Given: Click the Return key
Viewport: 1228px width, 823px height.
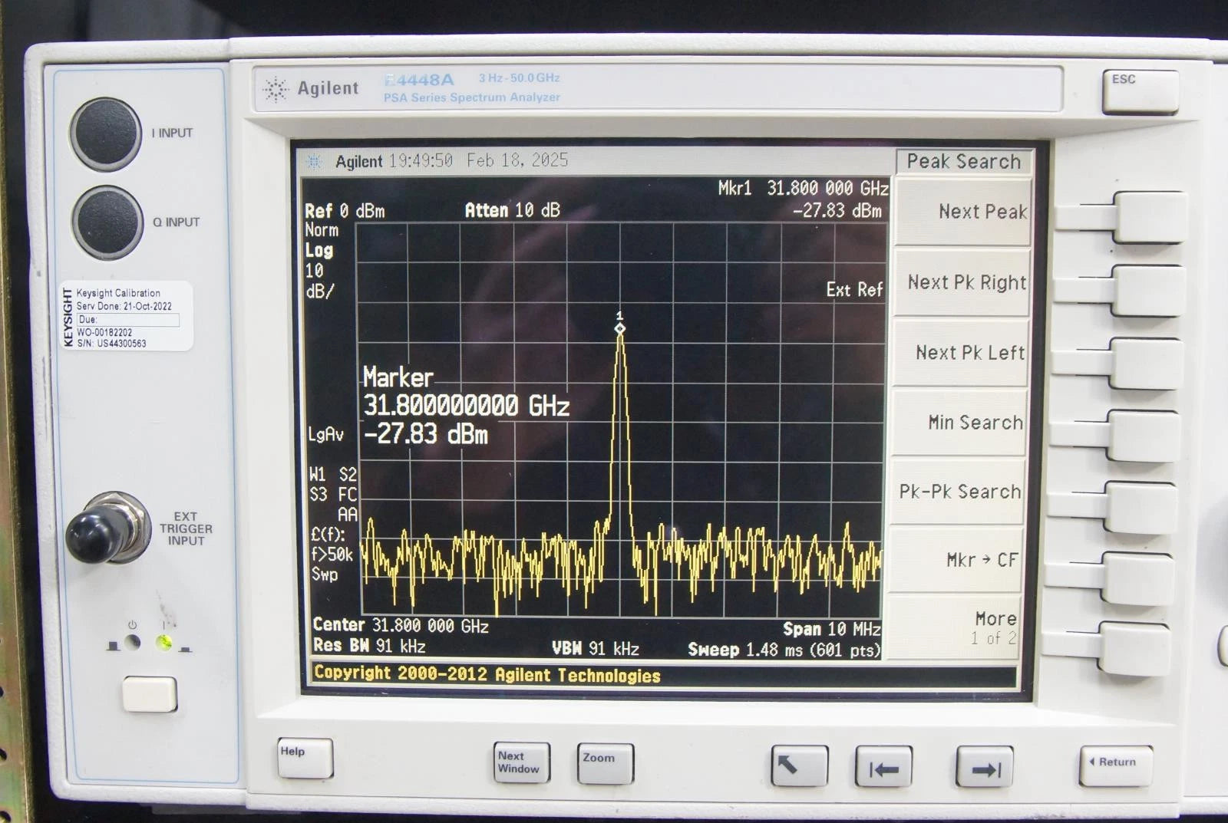Looking at the screenshot, I should click(x=1115, y=765).
